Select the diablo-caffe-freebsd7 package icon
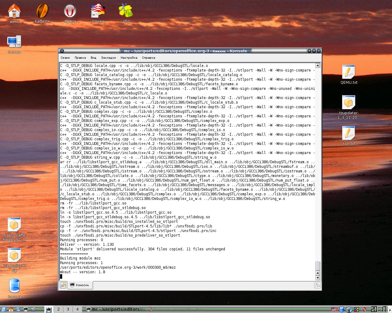The image size is (392, 313). (14, 230)
